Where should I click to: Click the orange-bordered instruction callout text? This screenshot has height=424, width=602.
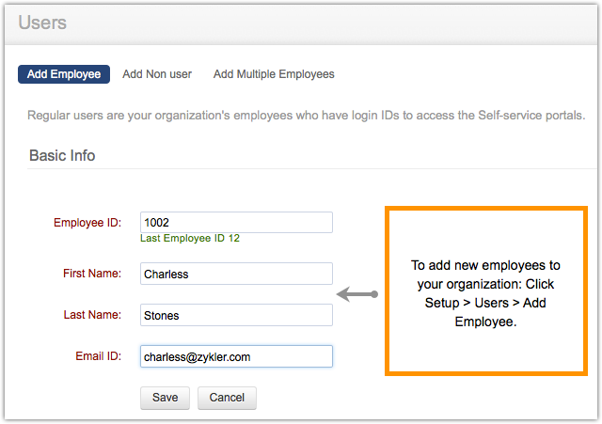click(485, 292)
